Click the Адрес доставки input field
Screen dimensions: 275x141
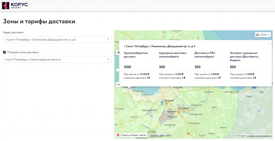54,40
